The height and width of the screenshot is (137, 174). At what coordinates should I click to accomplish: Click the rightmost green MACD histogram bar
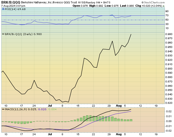[x=131, y=120]
